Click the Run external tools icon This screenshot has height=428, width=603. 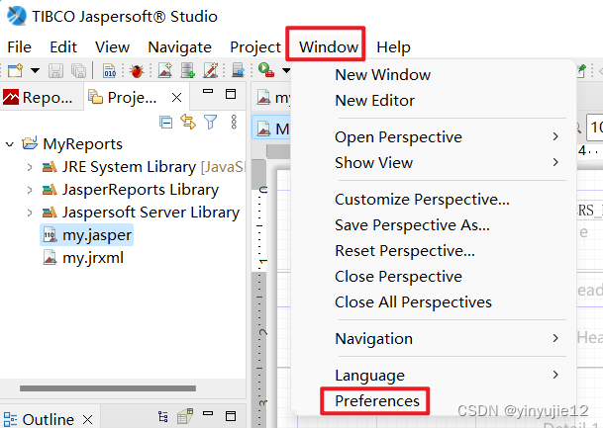pyautogui.click(x=266, y=70)
